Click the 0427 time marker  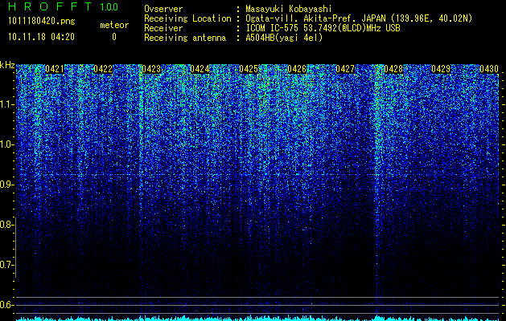point(345,69)
